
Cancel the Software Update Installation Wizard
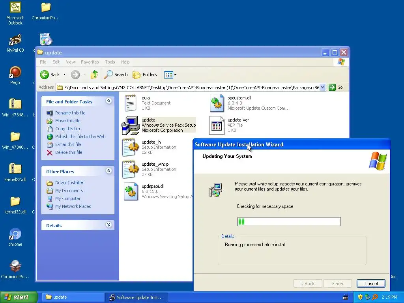click(x=371, y=284)
